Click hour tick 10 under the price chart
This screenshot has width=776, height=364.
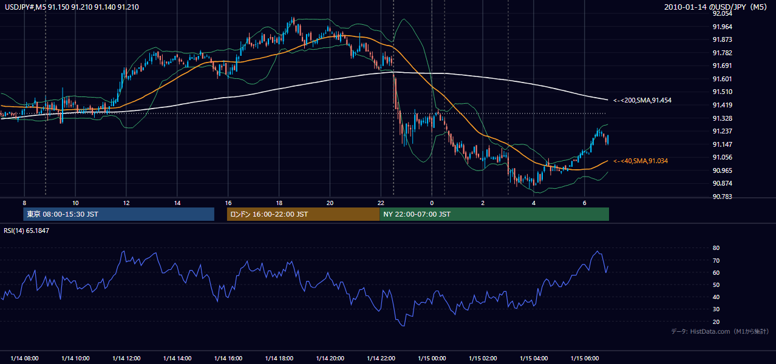[x=75, y=203]
